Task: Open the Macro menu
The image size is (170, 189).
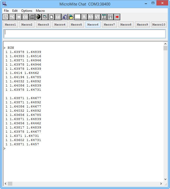Action: pyautogui.click(x=40, y=11)
